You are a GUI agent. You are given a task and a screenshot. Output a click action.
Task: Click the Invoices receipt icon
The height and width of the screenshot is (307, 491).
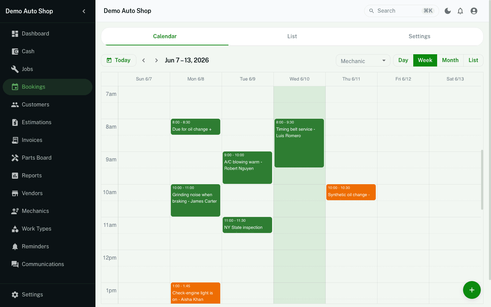point(15,140)
